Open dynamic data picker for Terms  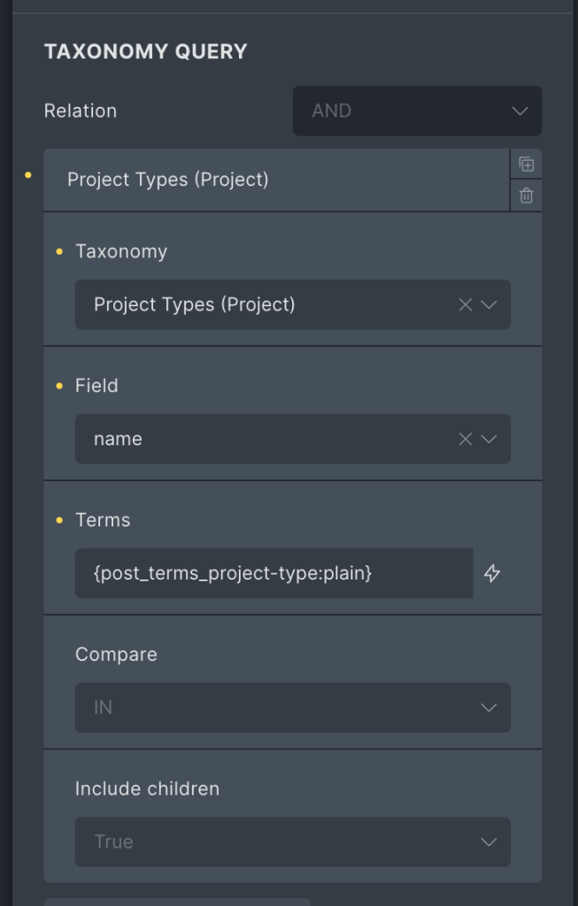click(492, 573)
